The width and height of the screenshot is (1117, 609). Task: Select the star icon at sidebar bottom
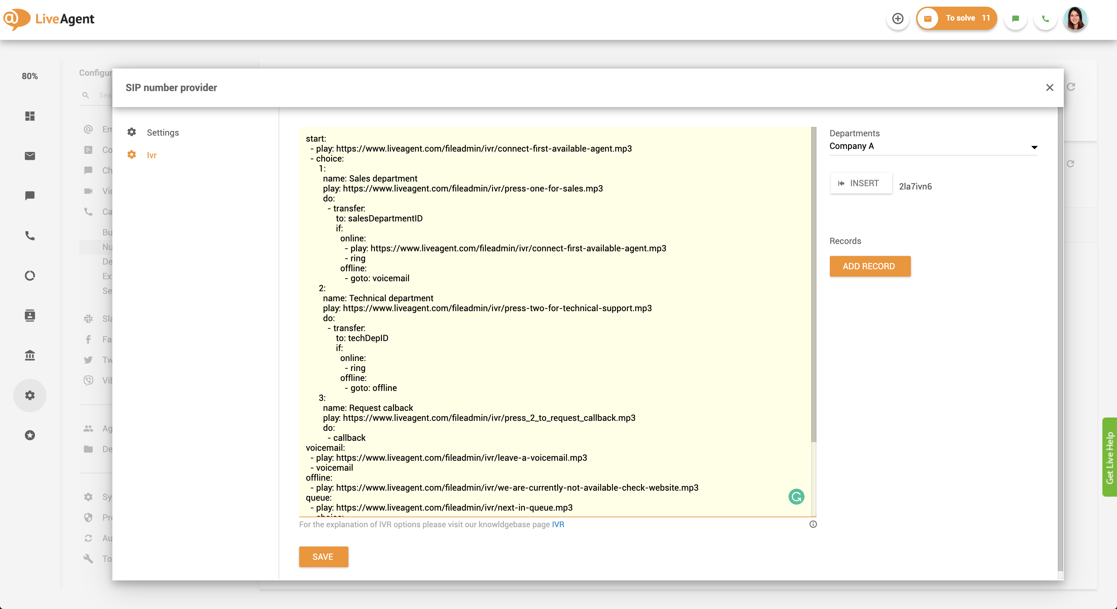coord(30,435)
